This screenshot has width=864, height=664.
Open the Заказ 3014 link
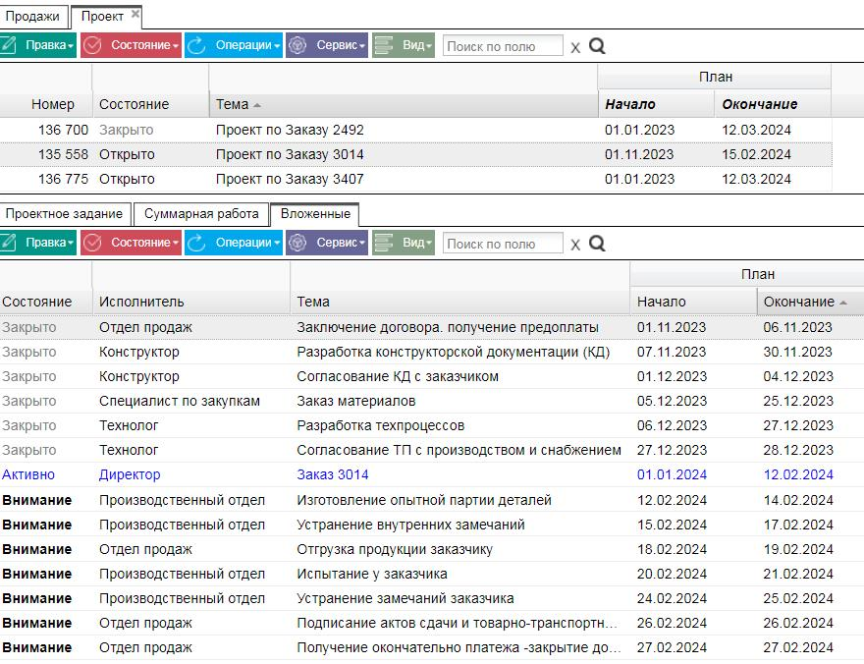point(332,474)
